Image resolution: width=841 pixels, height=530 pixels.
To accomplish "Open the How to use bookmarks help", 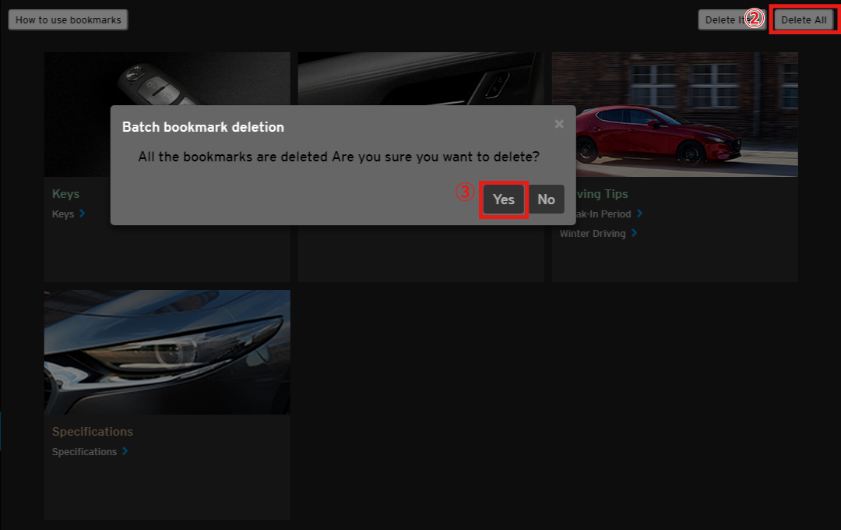I will (69, 20).
